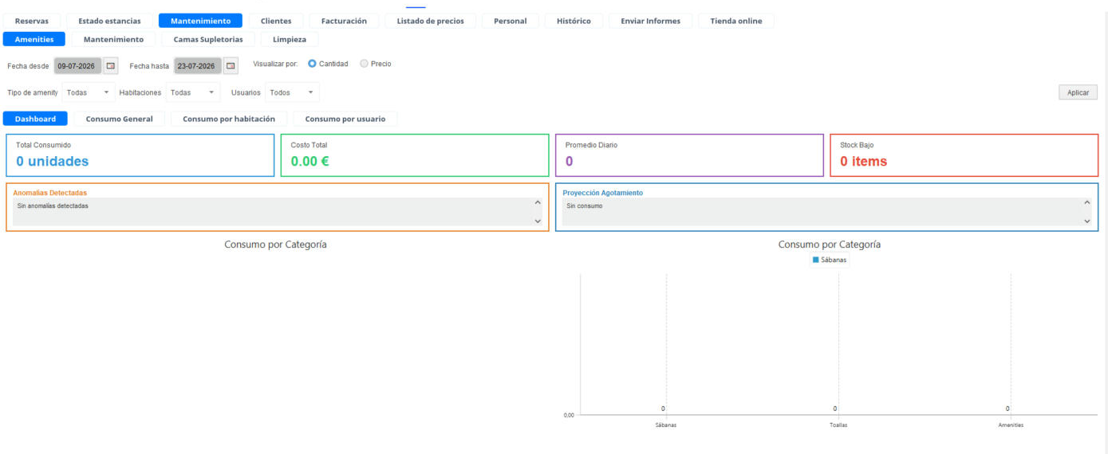
Task: Expand the Tipo de amenity dropdown
Action: pyautogui.click(x=89, y=92)
